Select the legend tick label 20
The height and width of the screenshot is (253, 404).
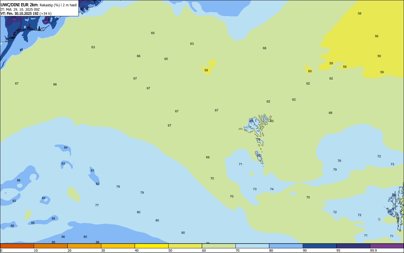69,250
